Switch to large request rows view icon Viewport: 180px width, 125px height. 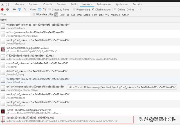click(x=39, y=9)
